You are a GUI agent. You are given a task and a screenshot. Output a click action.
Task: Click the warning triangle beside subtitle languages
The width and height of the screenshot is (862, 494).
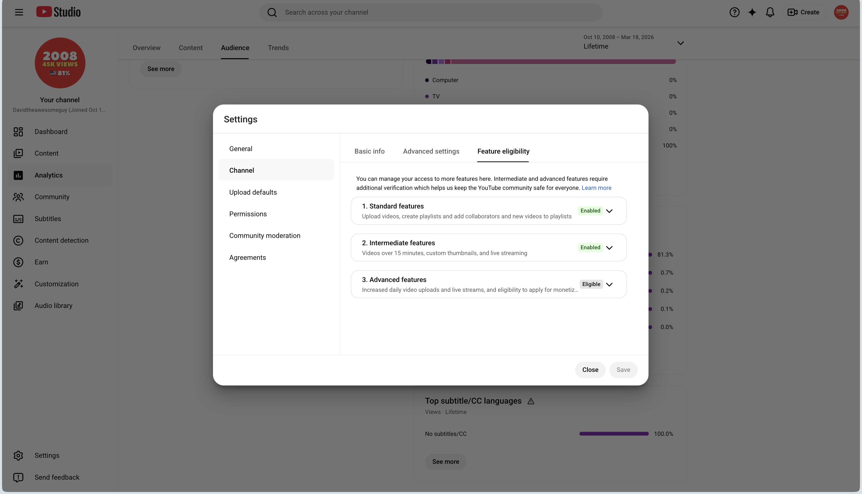[531, 401]
